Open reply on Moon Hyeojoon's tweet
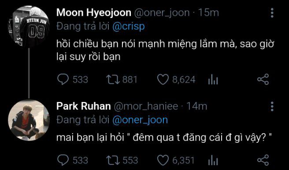 (x=63, y=80)
